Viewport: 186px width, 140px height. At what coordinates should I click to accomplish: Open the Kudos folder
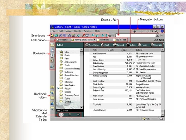(x=65, y=79)
